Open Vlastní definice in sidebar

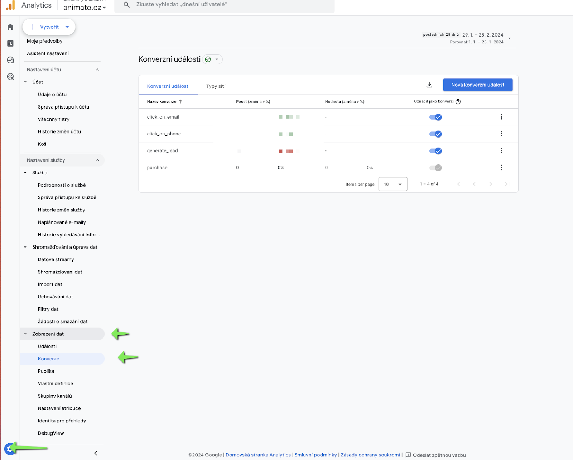(56, 383)
